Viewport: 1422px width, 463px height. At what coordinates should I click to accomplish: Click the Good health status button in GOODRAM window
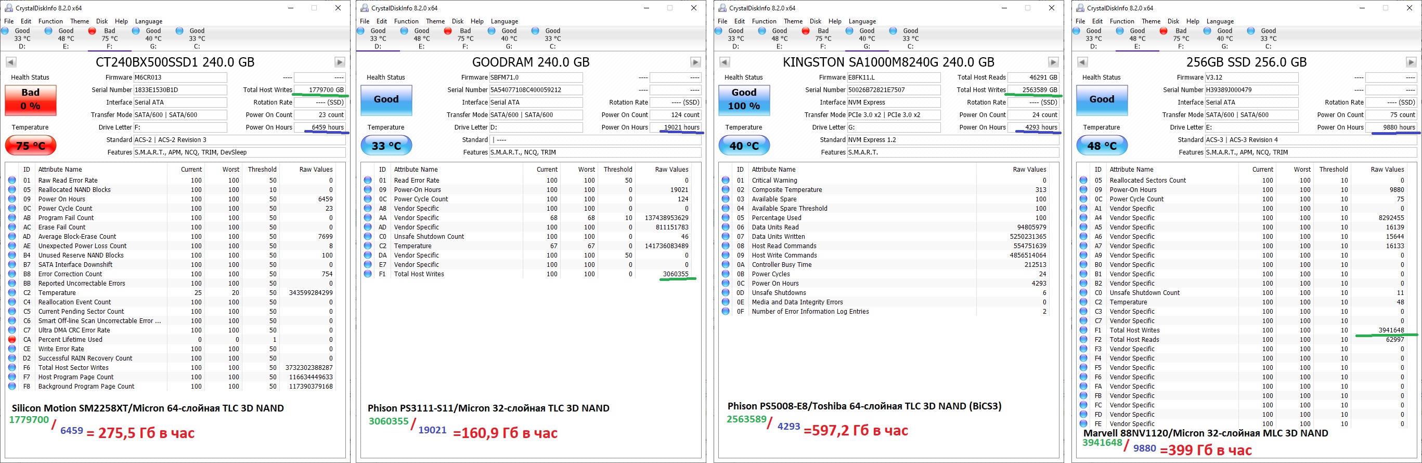pos(386,99)
